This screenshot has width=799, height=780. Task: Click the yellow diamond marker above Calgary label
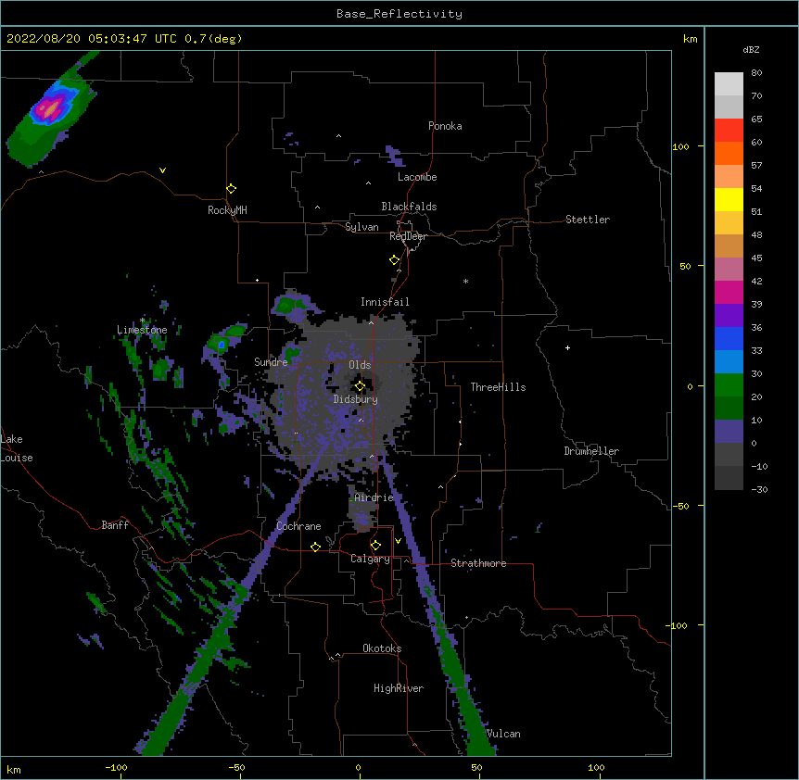coord(375,546)
